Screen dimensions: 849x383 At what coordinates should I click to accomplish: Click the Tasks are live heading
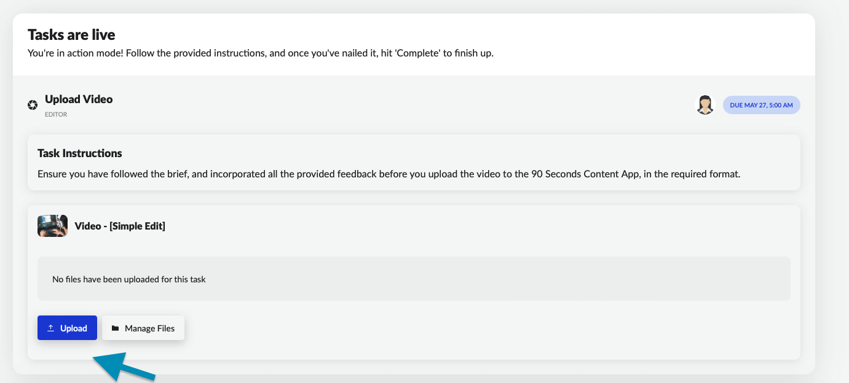coord(71,34)
